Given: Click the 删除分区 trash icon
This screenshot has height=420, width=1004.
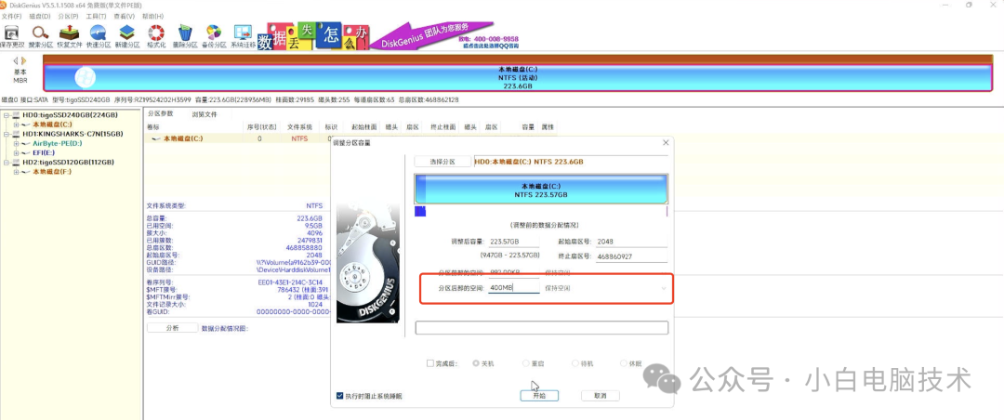Looking at the screenshot, I should pos(185,36).
